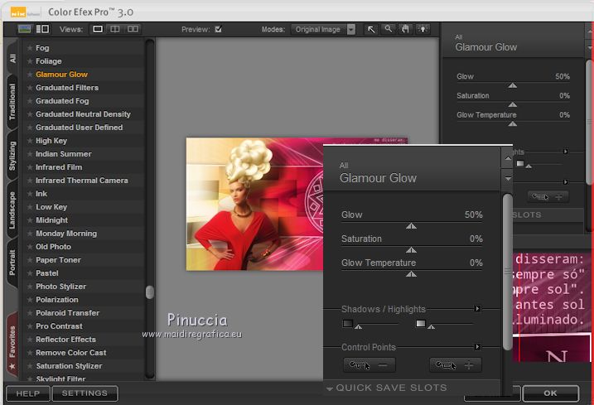Select the arrow pointer tool
Viewport: 594px width, 405px height.
371,29
